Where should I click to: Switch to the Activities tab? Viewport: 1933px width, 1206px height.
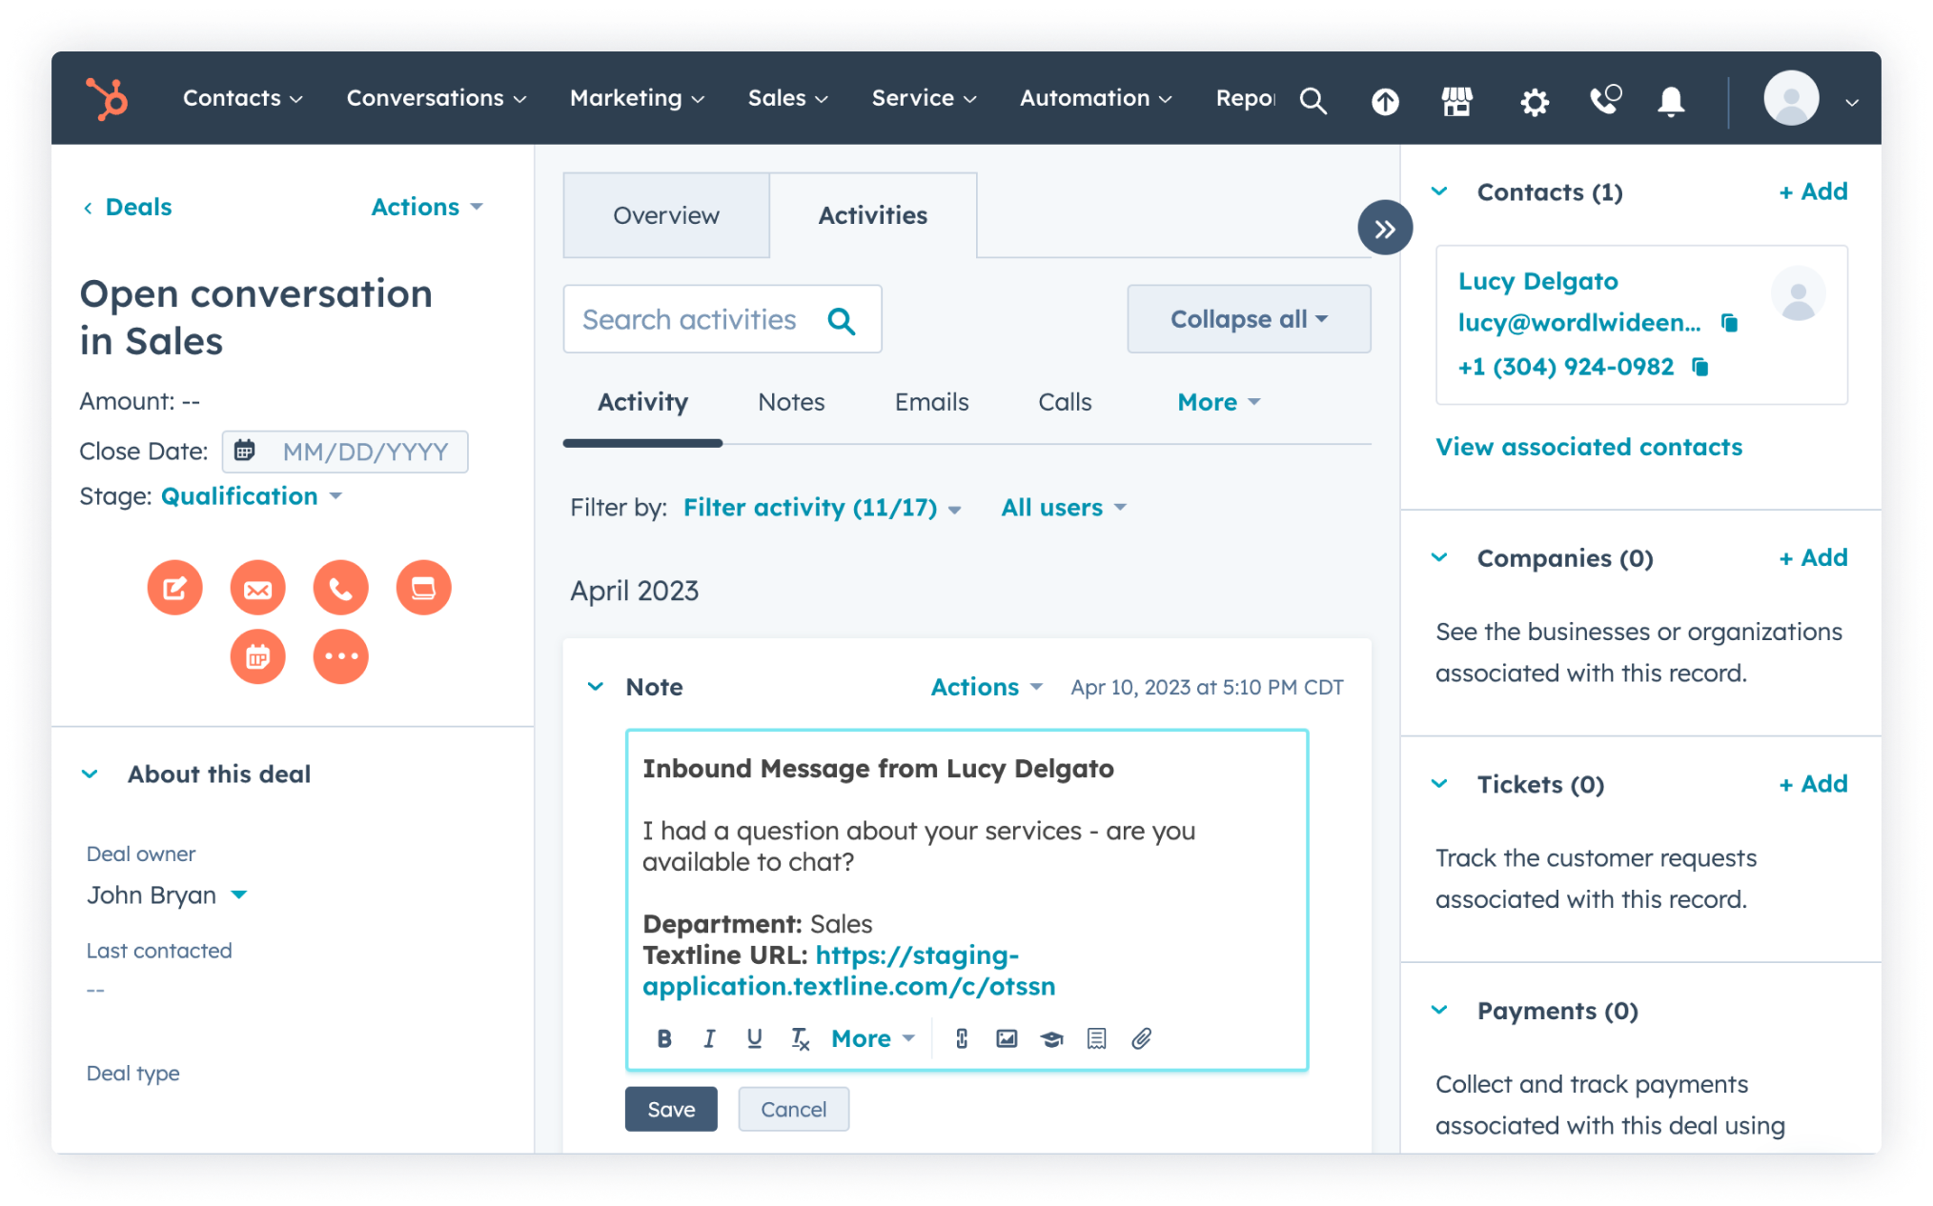coord(872,215)
